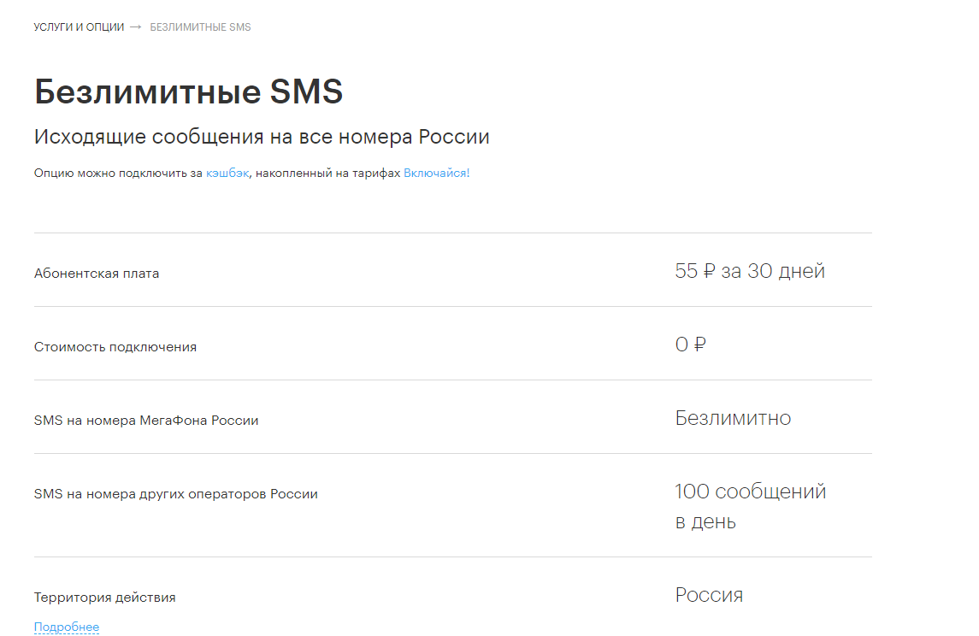Click the subtitle Исходящие сообщения на все номера России
This screenshot has width=979, height=636.
[262, 137]
